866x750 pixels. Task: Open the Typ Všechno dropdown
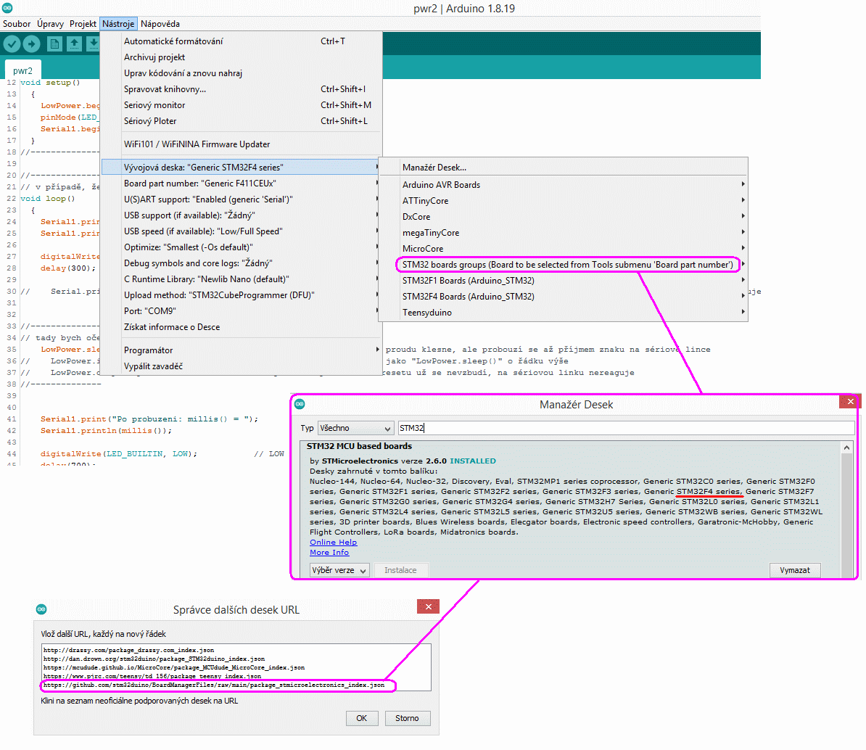click(355, 428)
